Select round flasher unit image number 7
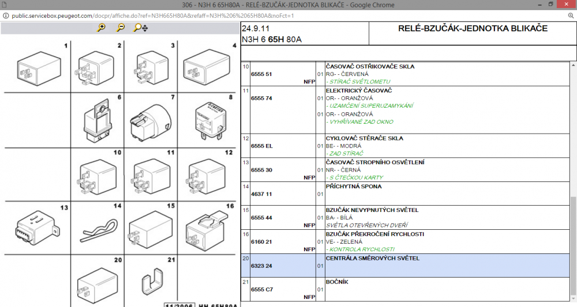Screen dimensions: 577x307 click(151, 122)
